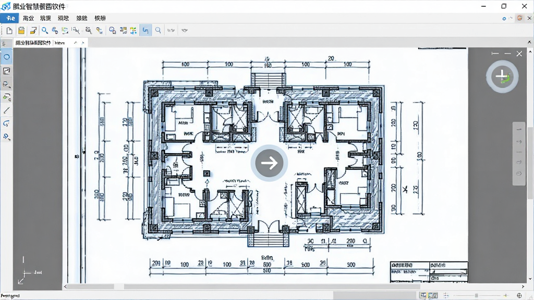
Task: Click the anchor icon atop the left sidebar
Action: tap(4, 44)
